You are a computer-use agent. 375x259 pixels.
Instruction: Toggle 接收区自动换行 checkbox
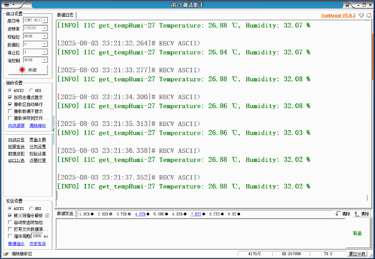(x=10, y=104)
